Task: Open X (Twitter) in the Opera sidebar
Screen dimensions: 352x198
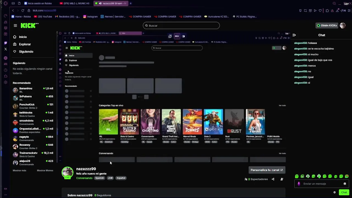Action: [5, 49]
